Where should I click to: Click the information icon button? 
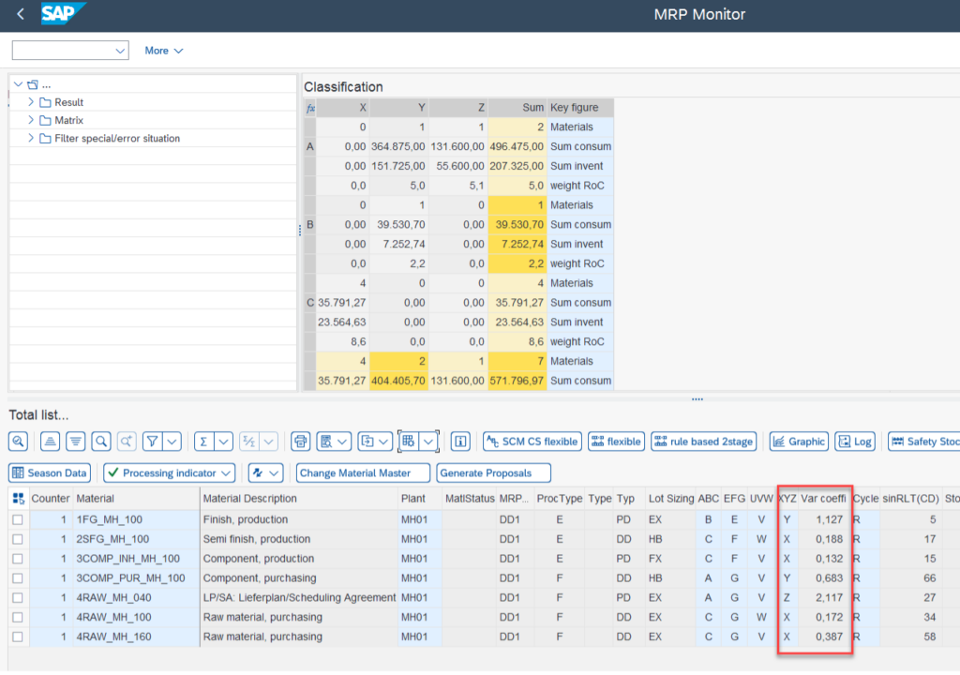pos(460,441)
